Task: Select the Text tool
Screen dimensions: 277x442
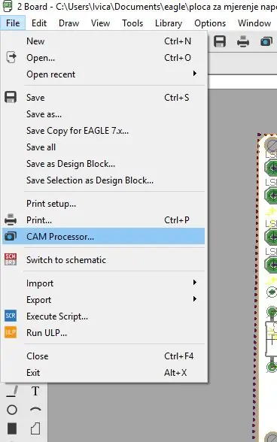Action: pos(35,391)
